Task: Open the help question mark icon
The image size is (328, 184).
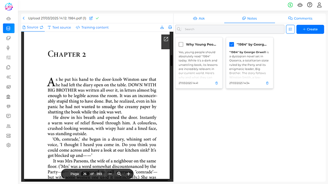Action: click(x=310, y=5)
